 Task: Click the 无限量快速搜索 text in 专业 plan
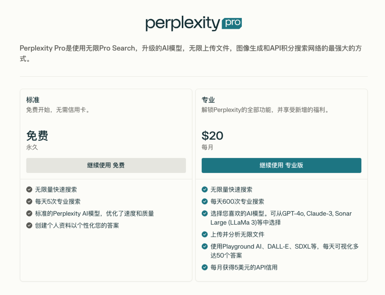click(231, 189)
